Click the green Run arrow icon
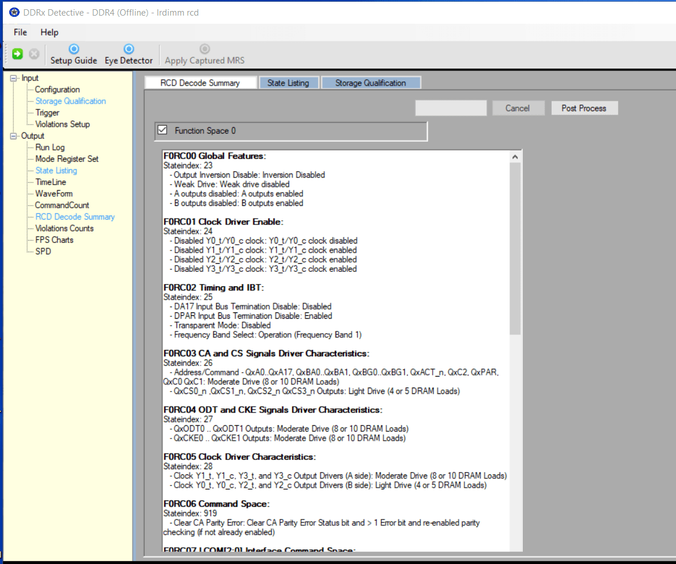Image resolution: width=676 pixels, height=564 pixels. 17,54
